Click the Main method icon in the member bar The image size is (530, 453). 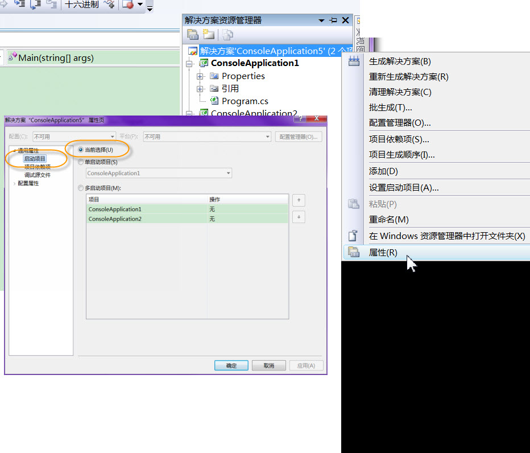click(x=13, y=56)
